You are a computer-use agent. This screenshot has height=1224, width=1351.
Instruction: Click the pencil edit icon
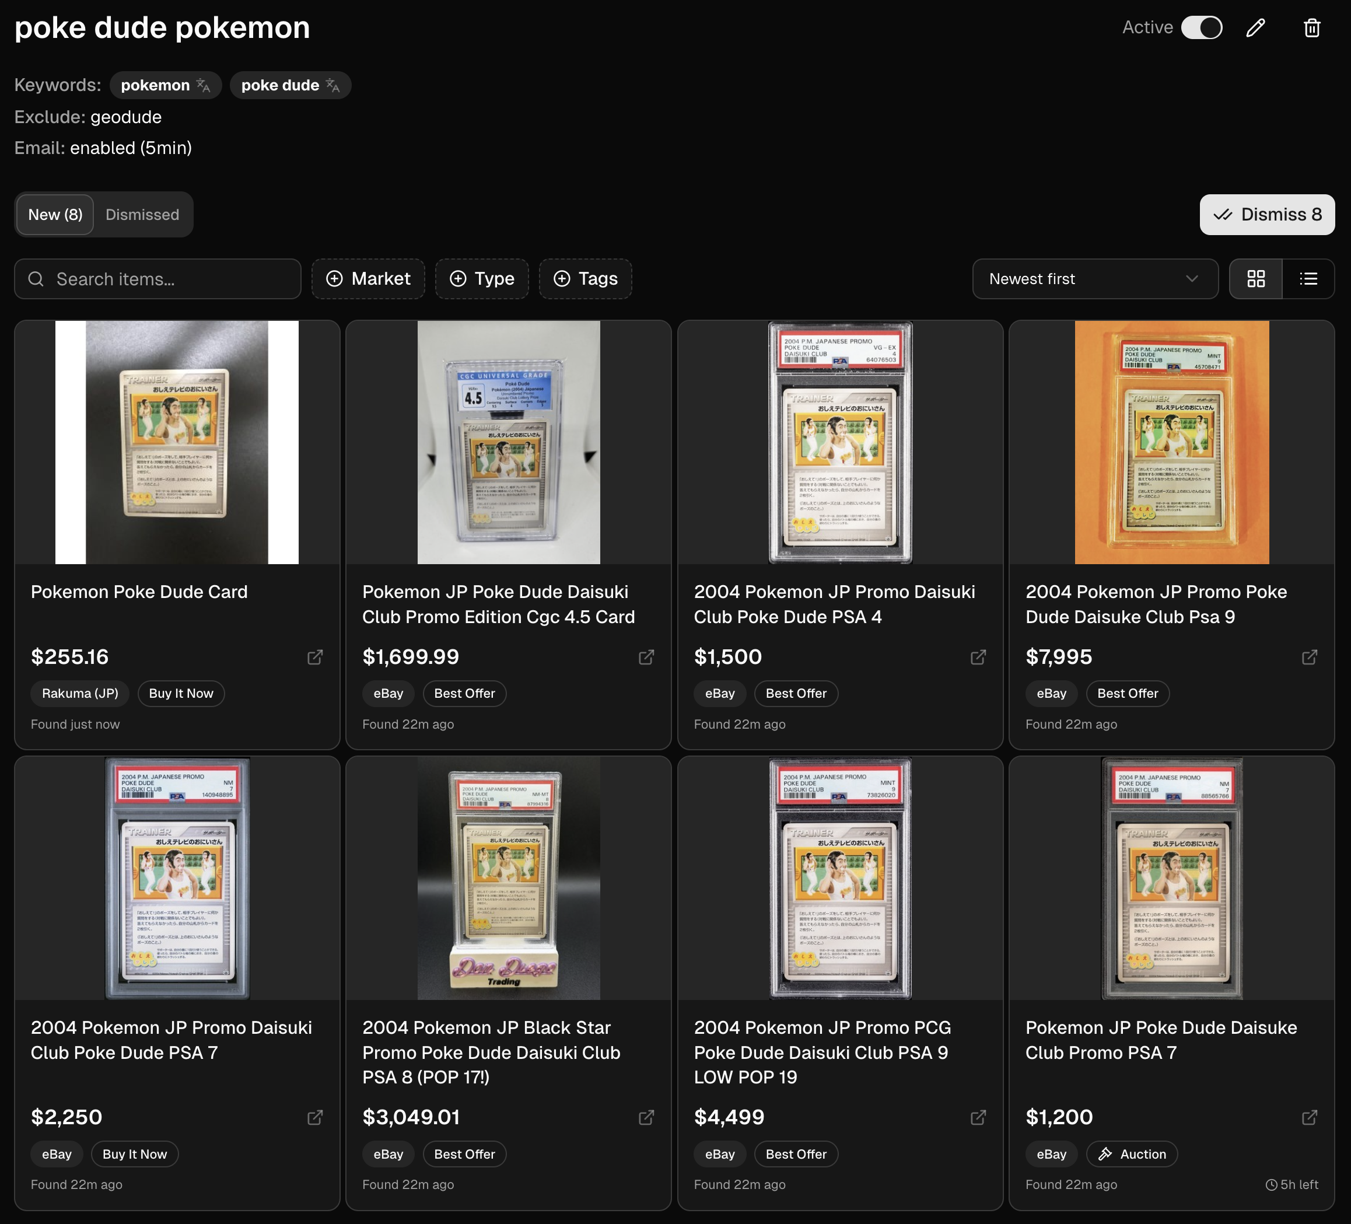(x=1255, y=27)
